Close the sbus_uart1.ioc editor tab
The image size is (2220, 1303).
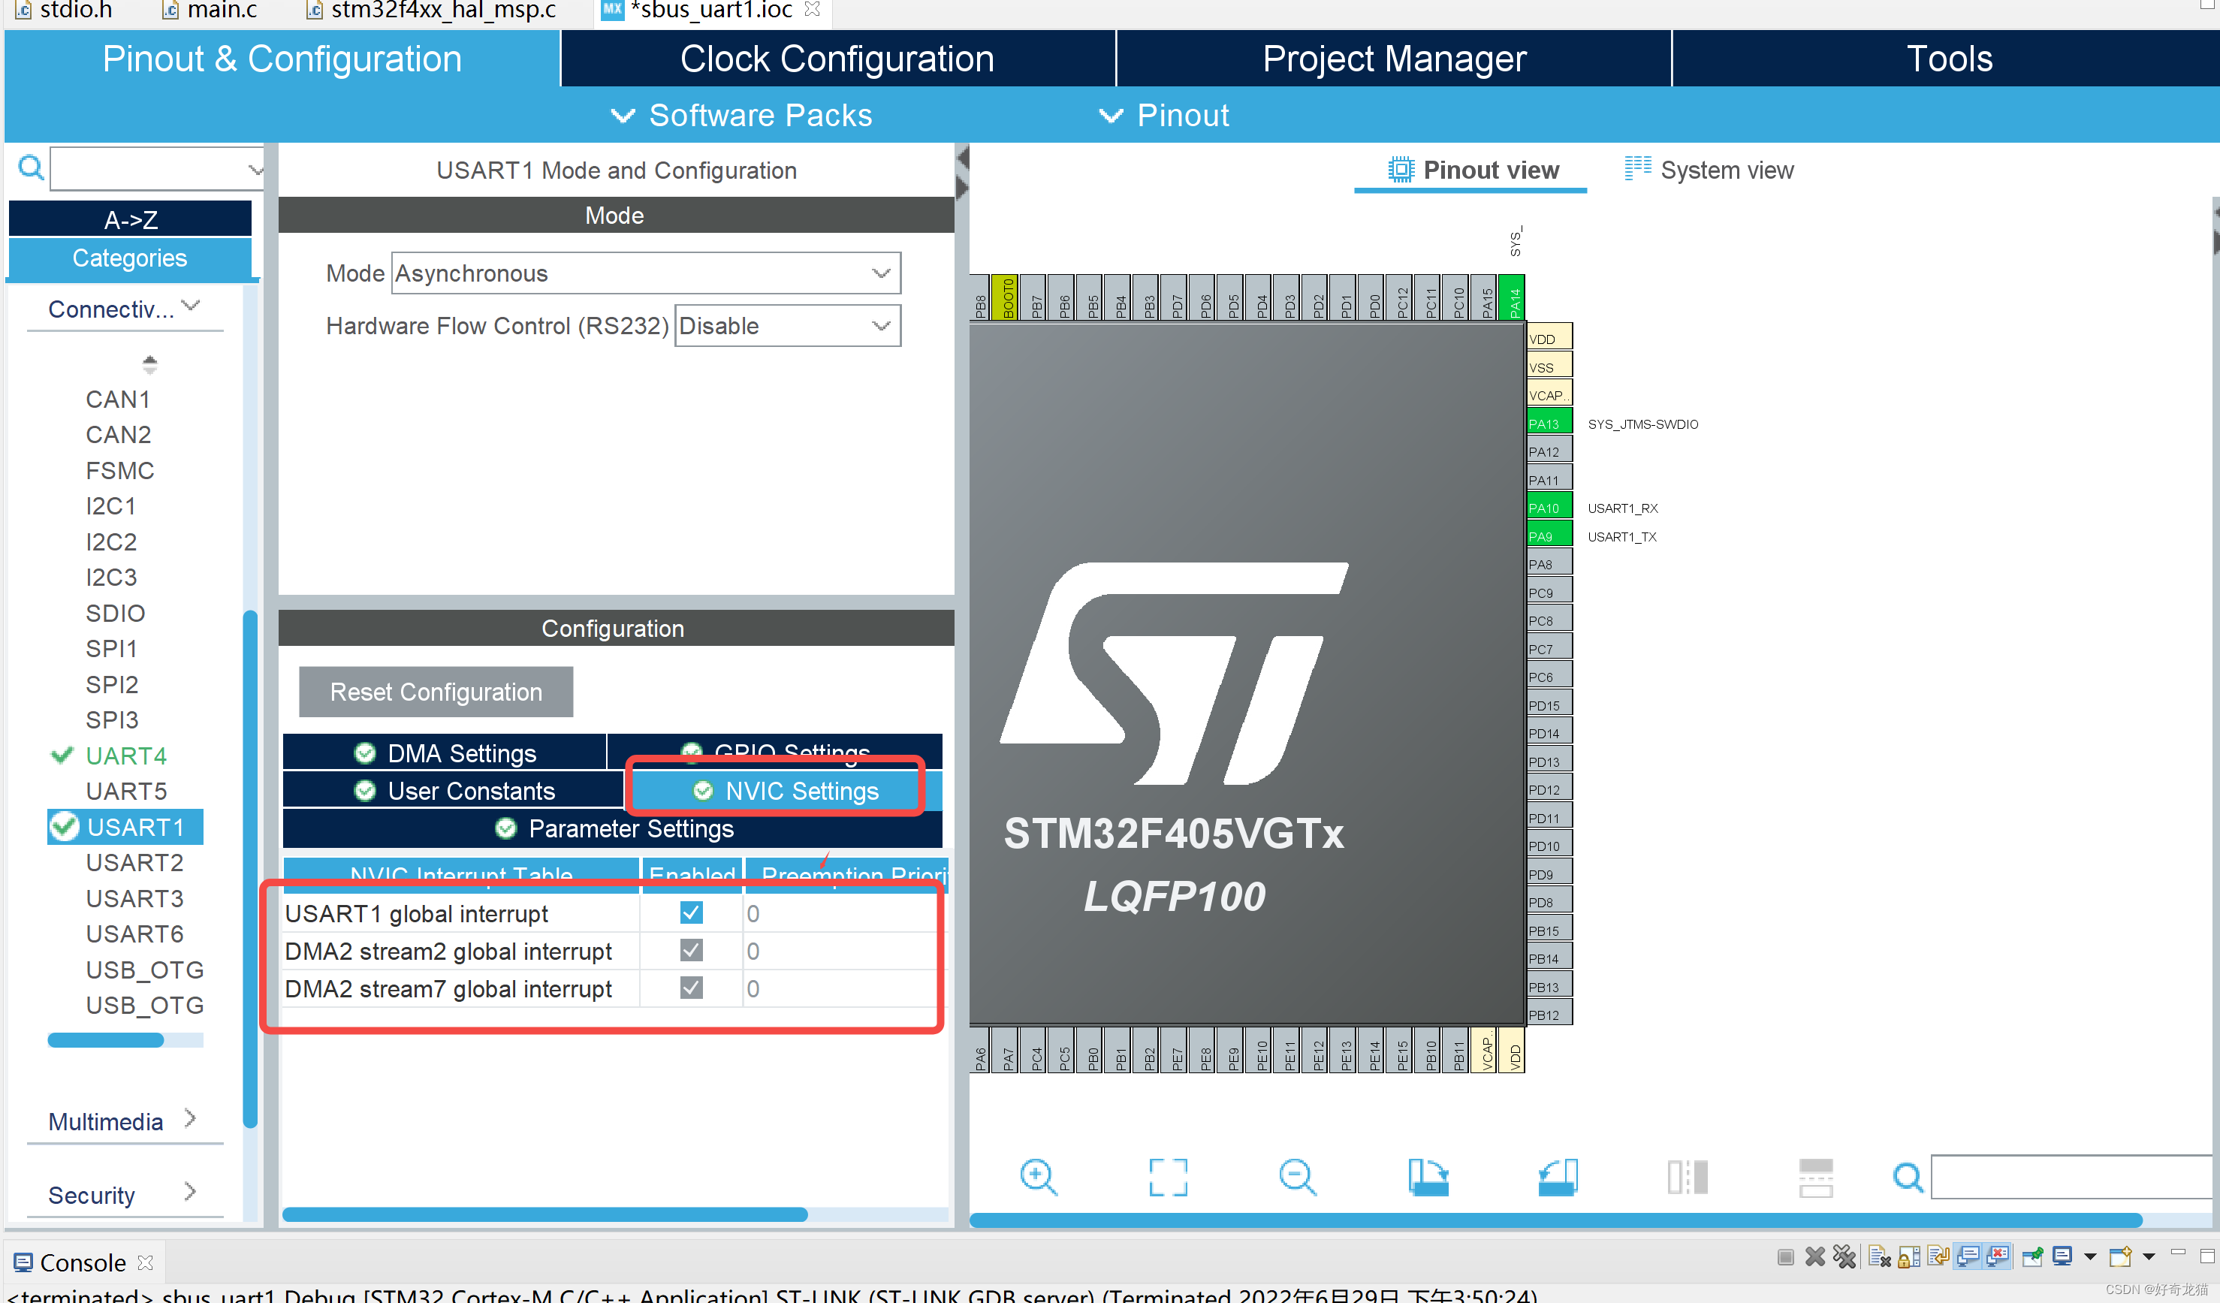coord(813,9)
